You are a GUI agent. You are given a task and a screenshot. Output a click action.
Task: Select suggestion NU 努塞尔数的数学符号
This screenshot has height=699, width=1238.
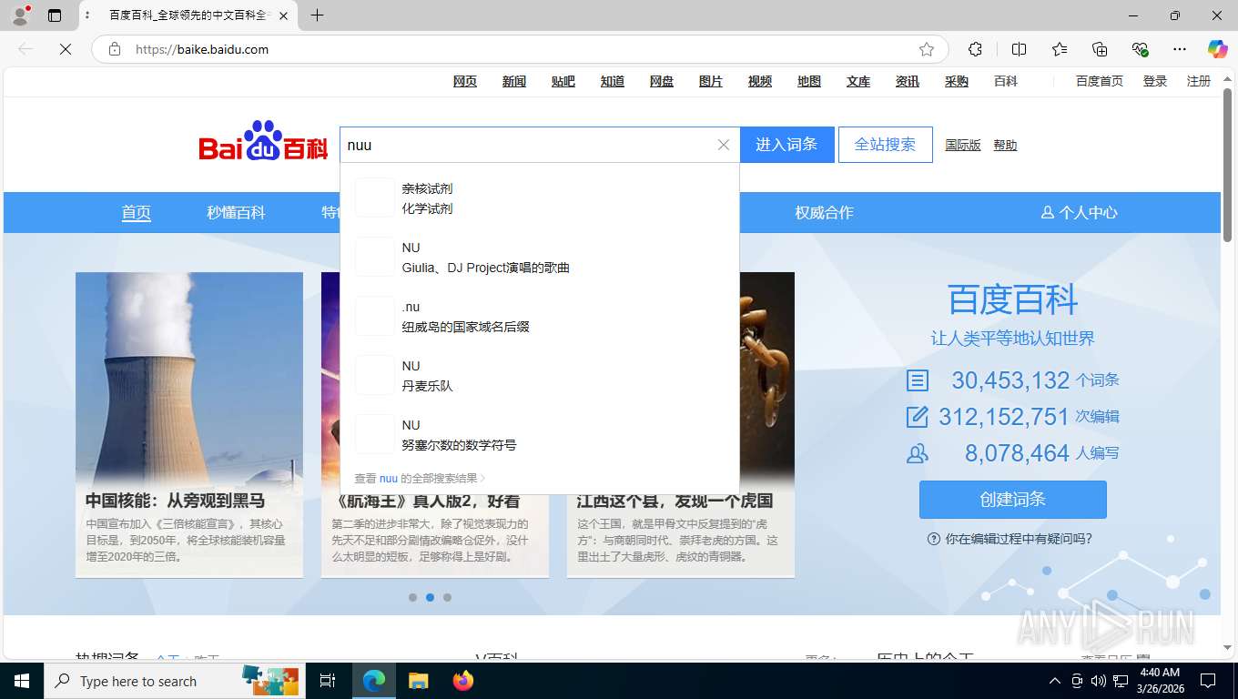[540, 435]
